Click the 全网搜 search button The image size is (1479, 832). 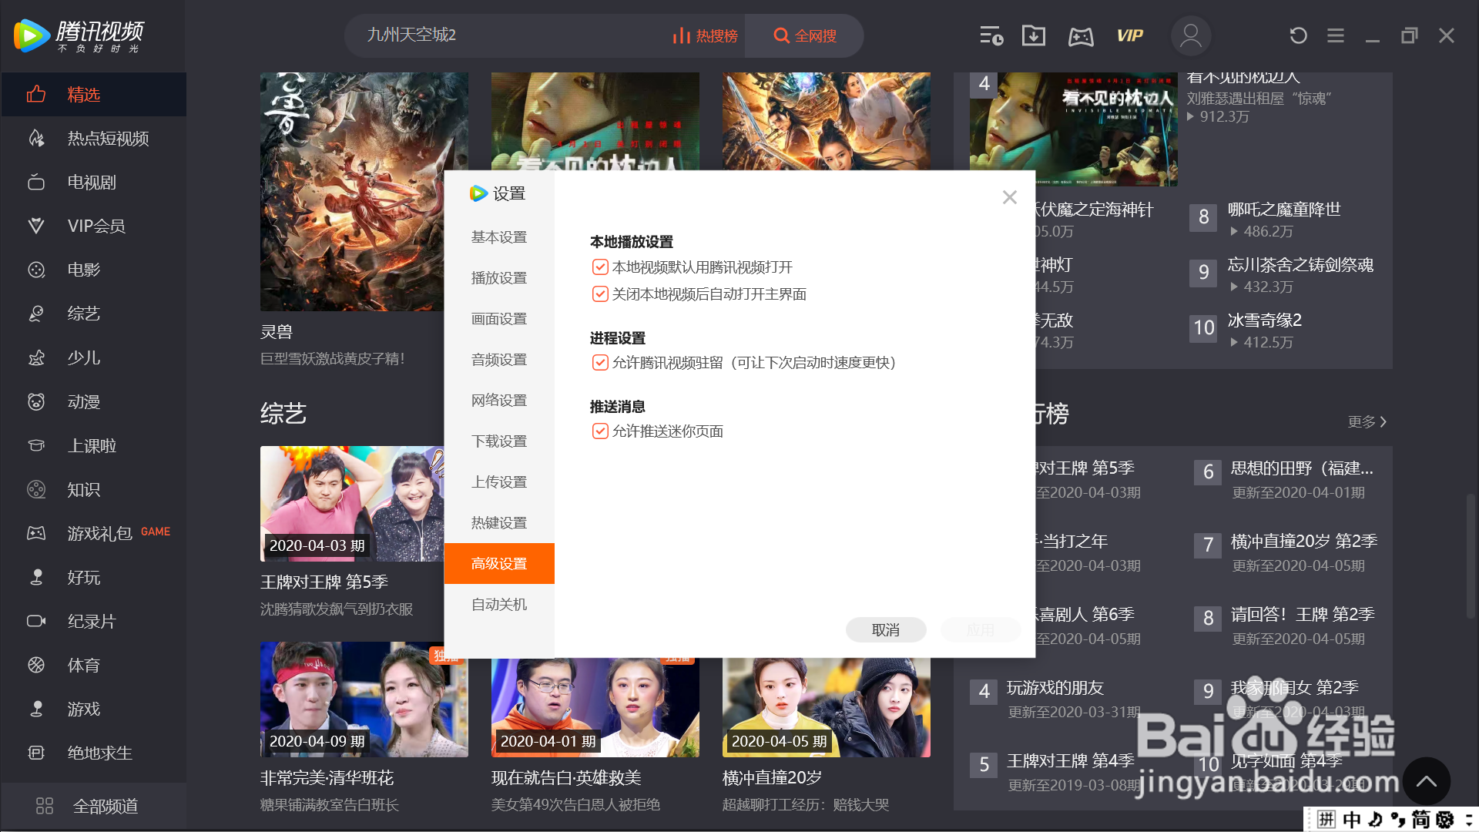pyautogui.click(x=804, y=35)
